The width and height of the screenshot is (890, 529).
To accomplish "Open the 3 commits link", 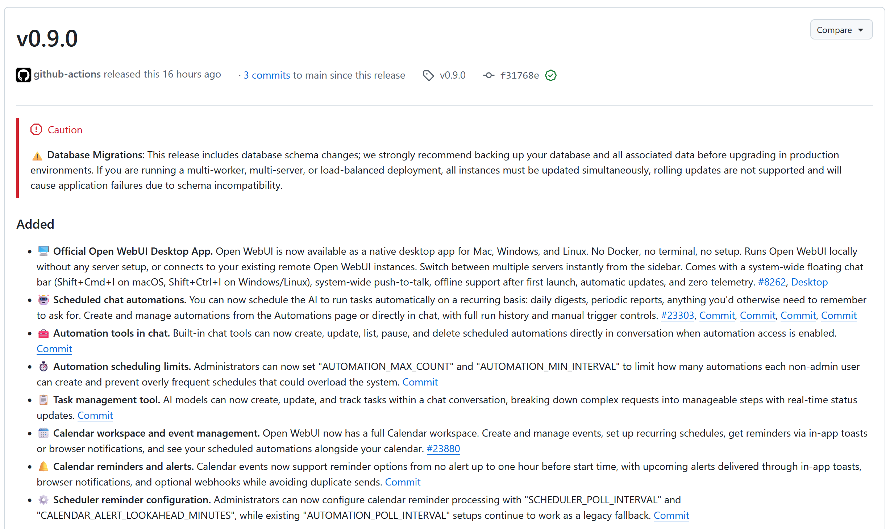I will tap(267, 75).
